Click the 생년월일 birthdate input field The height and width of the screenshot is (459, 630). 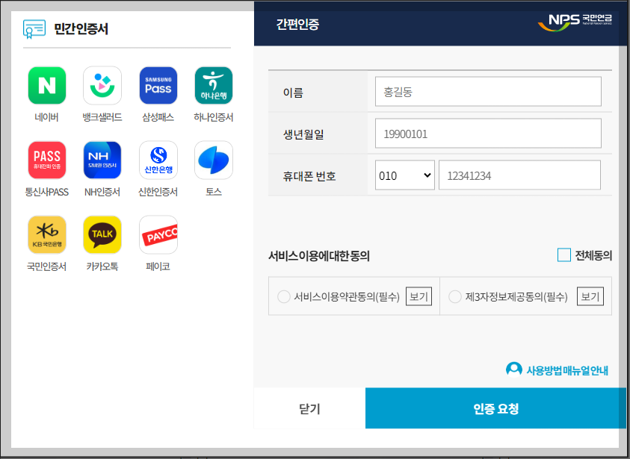coord(488,134)
